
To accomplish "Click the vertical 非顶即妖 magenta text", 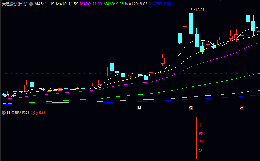I will click(201, 138).
